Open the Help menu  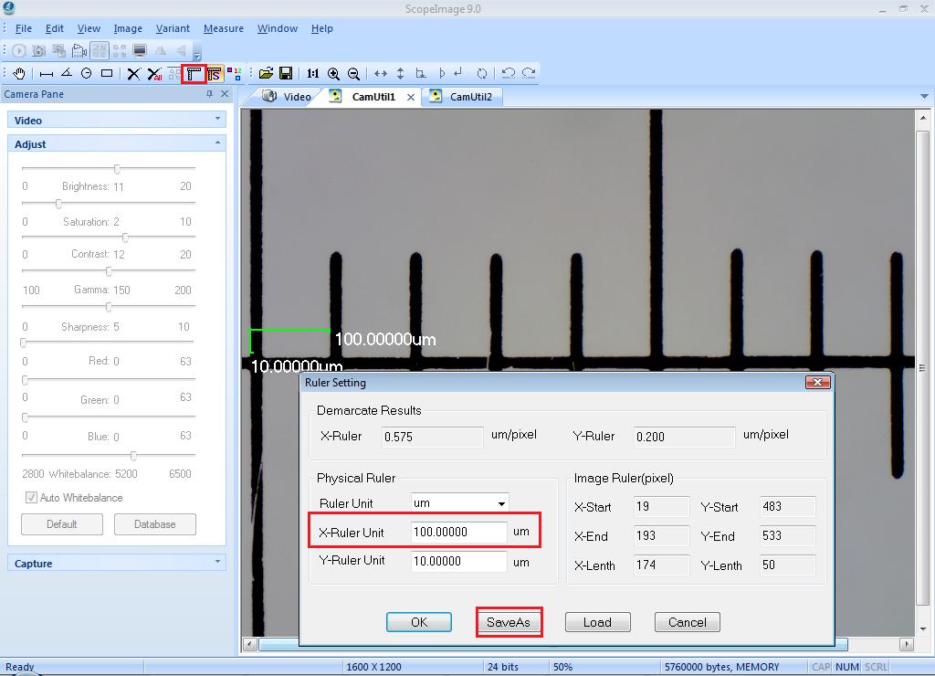(321, 28)
